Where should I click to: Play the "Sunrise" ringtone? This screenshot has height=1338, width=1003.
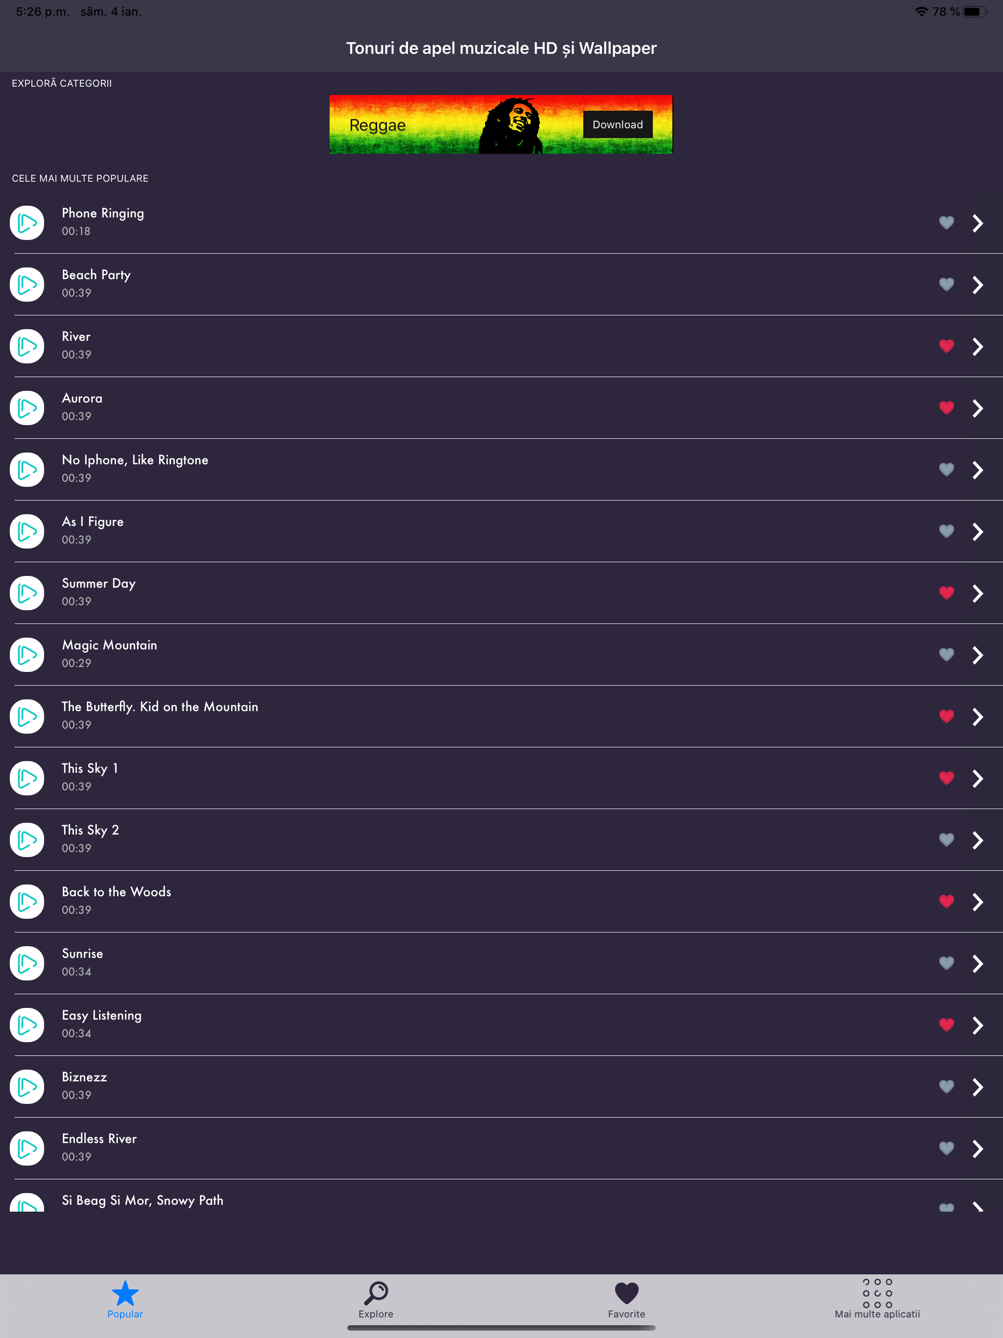tap(26, 963)
